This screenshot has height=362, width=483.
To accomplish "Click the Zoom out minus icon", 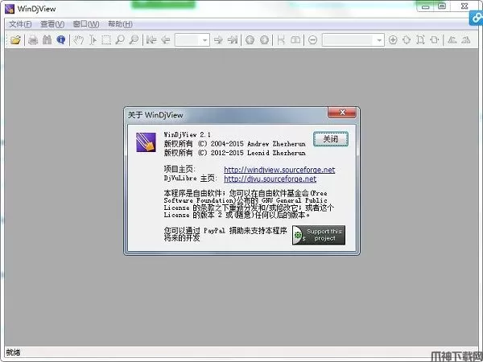I will [x=312, y=40].
